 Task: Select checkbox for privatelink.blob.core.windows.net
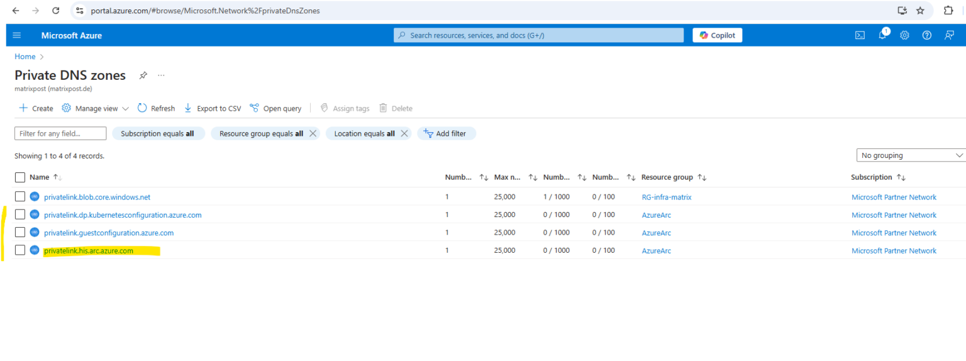pos(20,197)
